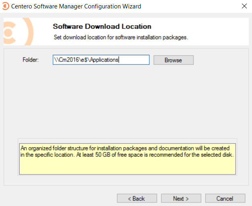Image resolution: width=252 pixels, height=206 pixels.
Task: Focus the Folder path input field
Action: tap(101, 60)
